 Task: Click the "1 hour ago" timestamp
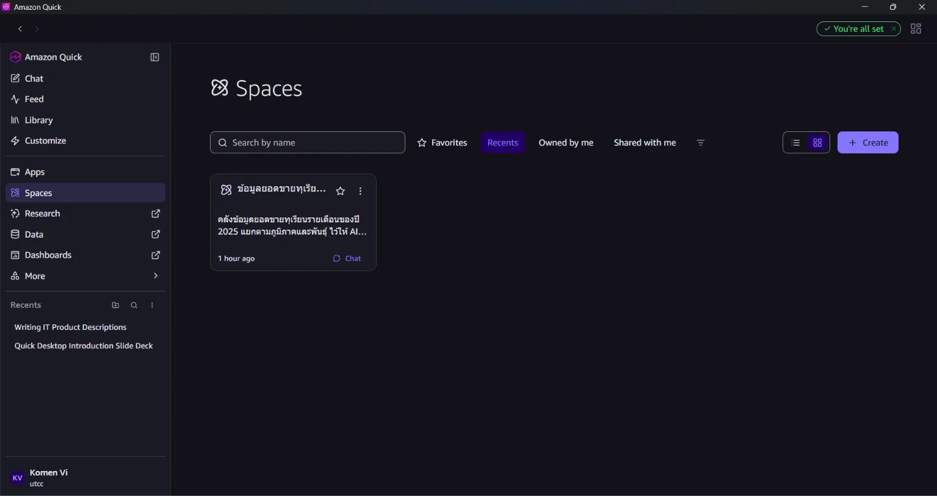pos(236,258)
